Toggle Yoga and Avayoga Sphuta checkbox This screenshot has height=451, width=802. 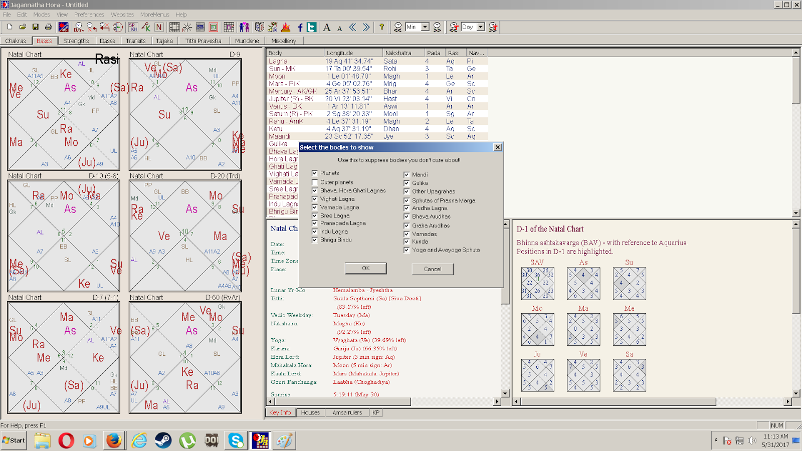tap(407, 250)
